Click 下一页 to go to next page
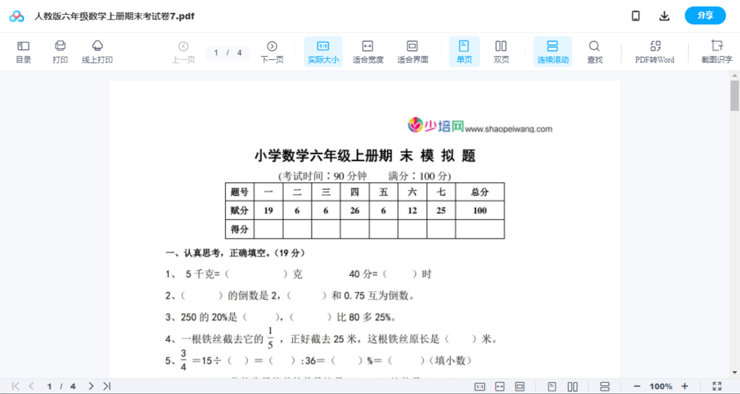The width and height of the screenshot is (740, 394). pyautogui.click(x=272, y=51)
